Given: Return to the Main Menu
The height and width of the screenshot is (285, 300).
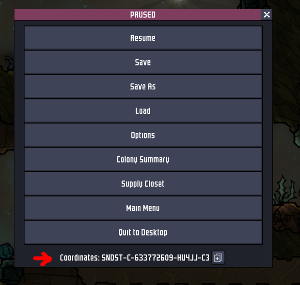Looking at the screenshot, I should click(143, 208).
